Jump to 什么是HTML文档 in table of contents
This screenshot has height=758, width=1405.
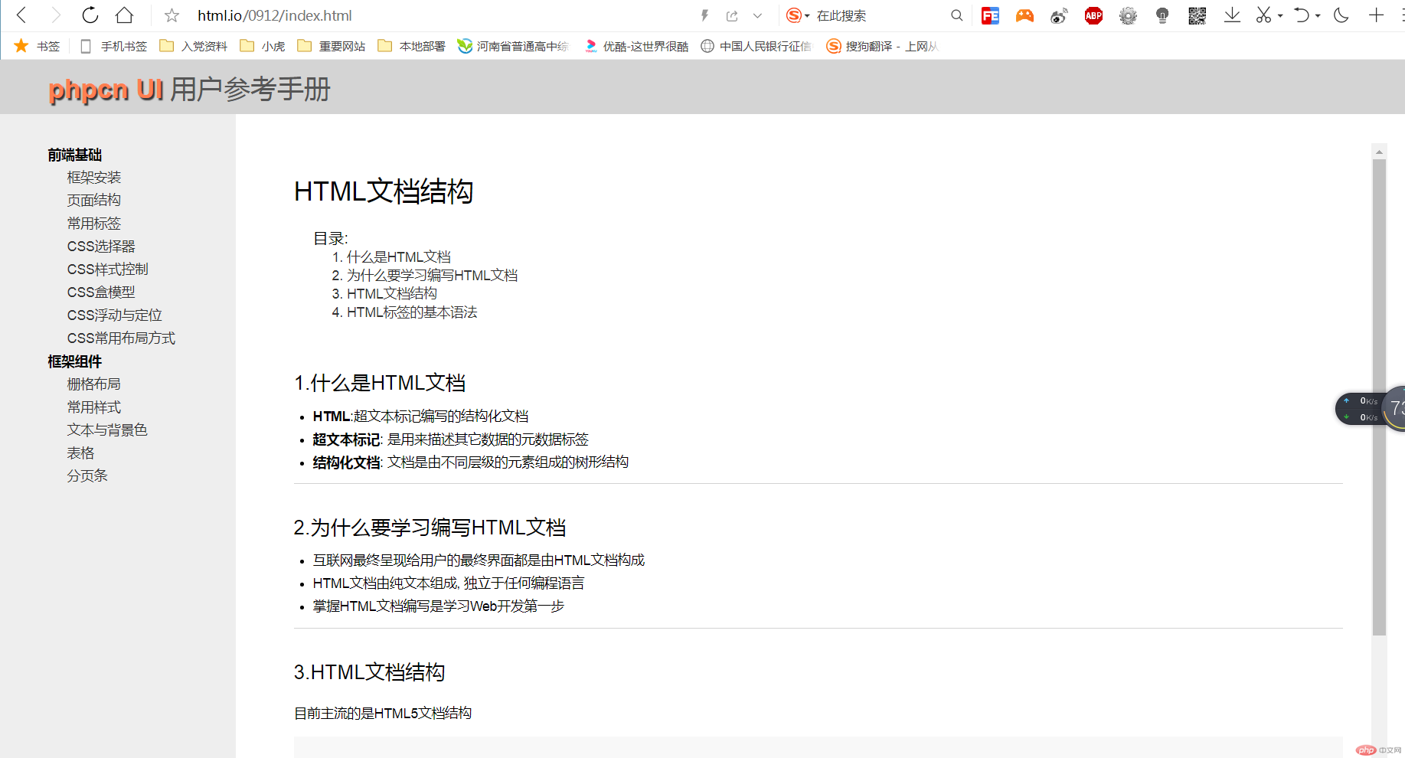click(399, 257)
